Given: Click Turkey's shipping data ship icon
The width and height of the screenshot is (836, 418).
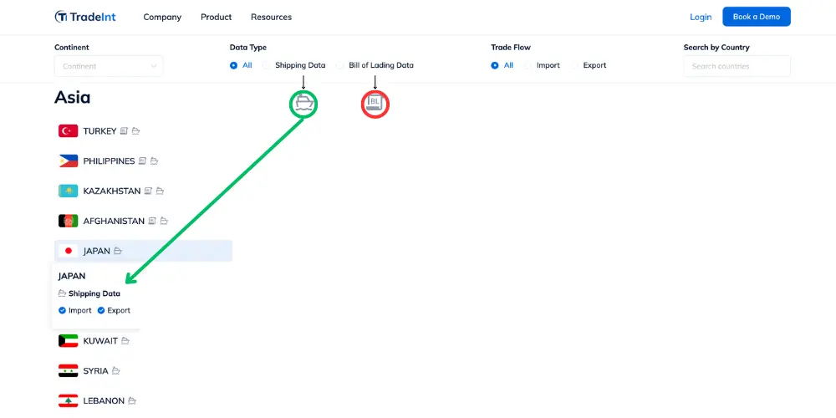Looking at the screenshot, I should [136, 130].
